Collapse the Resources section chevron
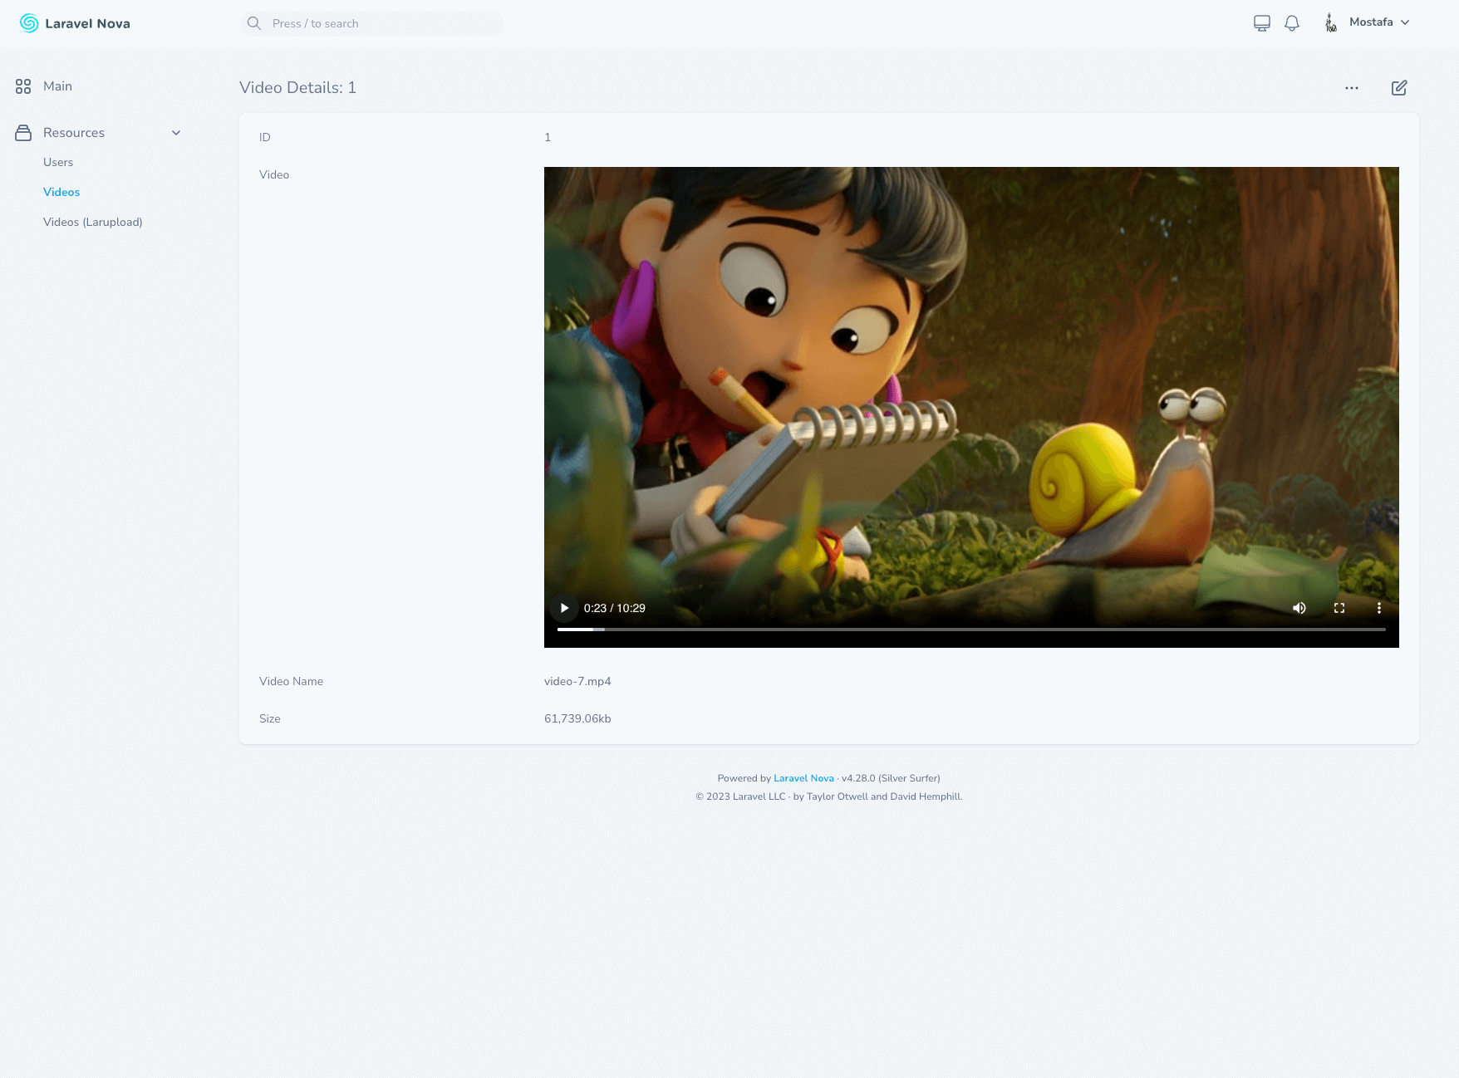The image size is (1459, 1078). (176, 133)
